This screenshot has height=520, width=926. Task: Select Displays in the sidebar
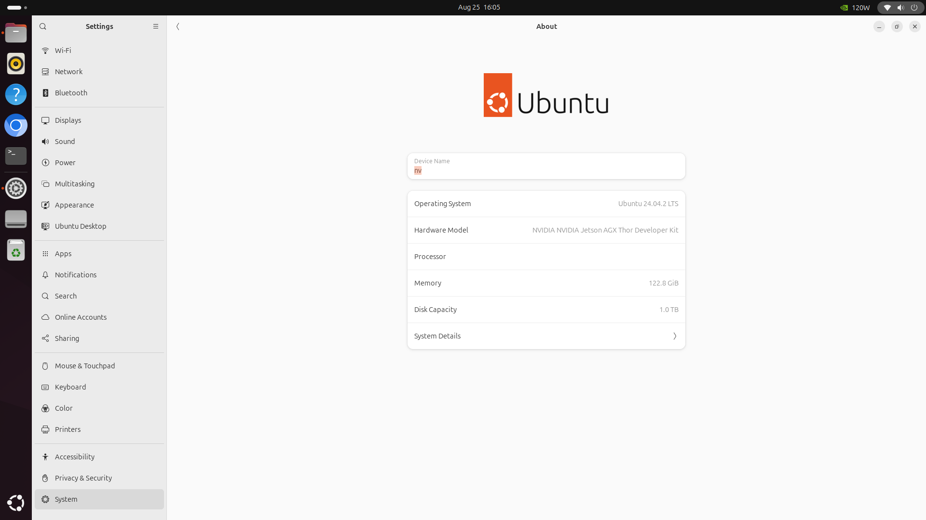click(68, 120)
